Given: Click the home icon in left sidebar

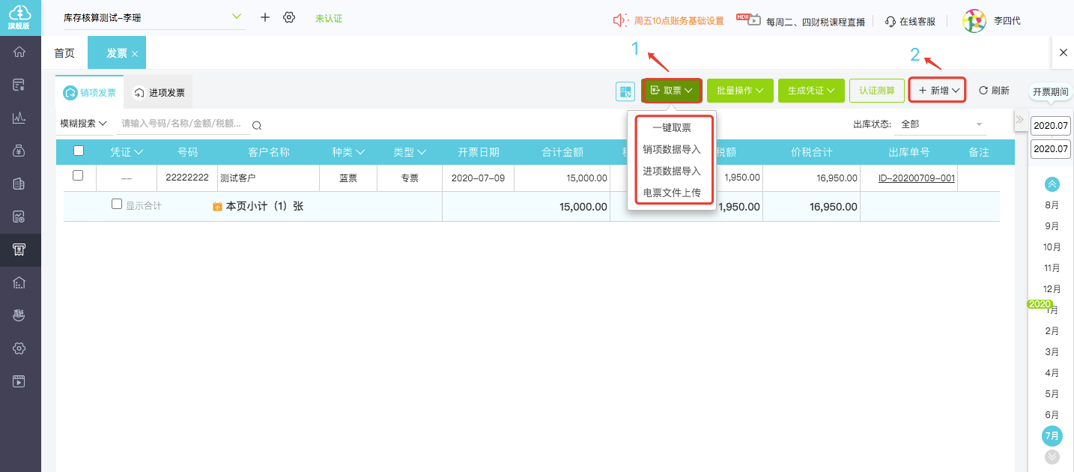Looking at the screenshot, I should pos(19,52).
